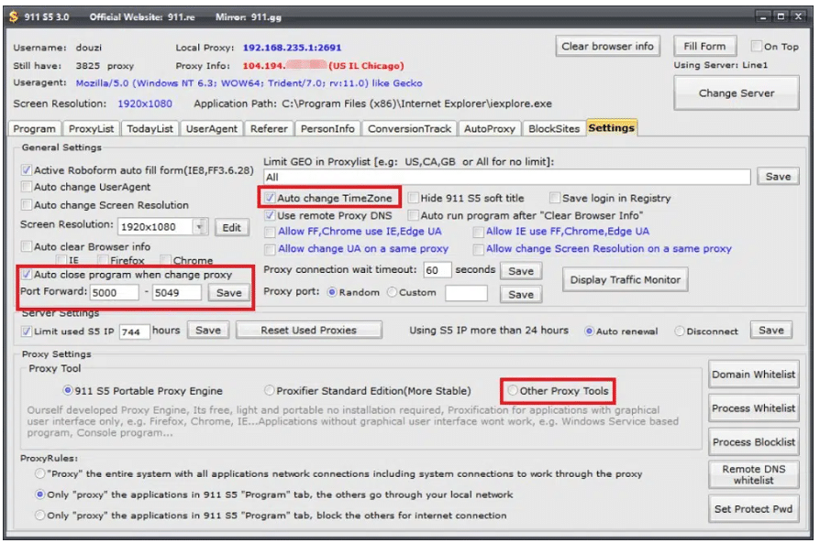Select the Other Proxy Tools radio button

(513, 391)
